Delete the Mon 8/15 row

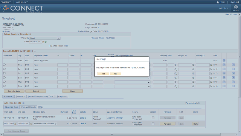[233, 82]
